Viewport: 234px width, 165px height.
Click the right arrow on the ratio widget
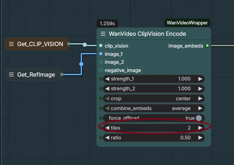[x=200, y=137]
